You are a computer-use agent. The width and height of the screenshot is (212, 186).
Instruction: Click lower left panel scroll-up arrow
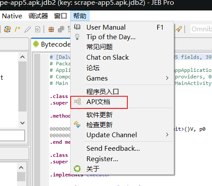[x=21, y=168]
